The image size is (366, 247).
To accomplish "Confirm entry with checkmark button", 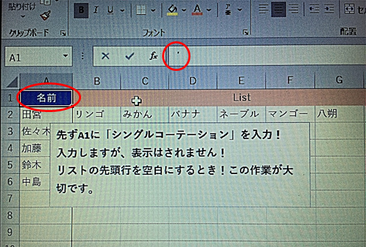I will point(130,56).
